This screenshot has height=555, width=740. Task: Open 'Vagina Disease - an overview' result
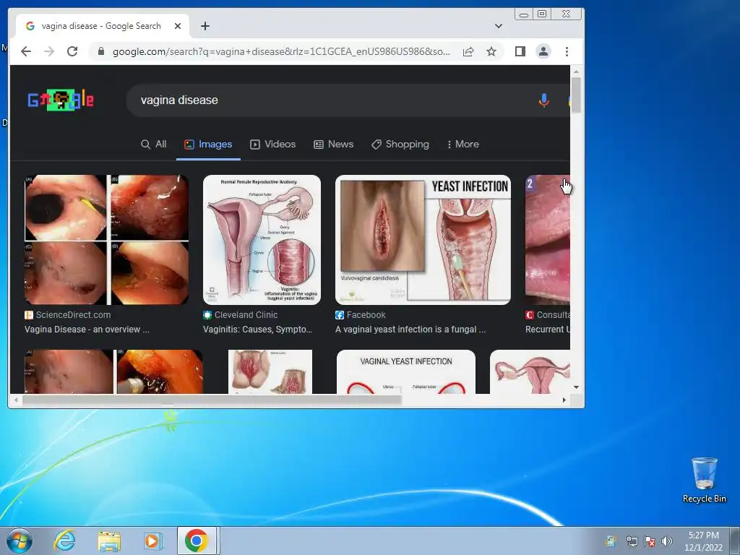[x=87, y=330]
